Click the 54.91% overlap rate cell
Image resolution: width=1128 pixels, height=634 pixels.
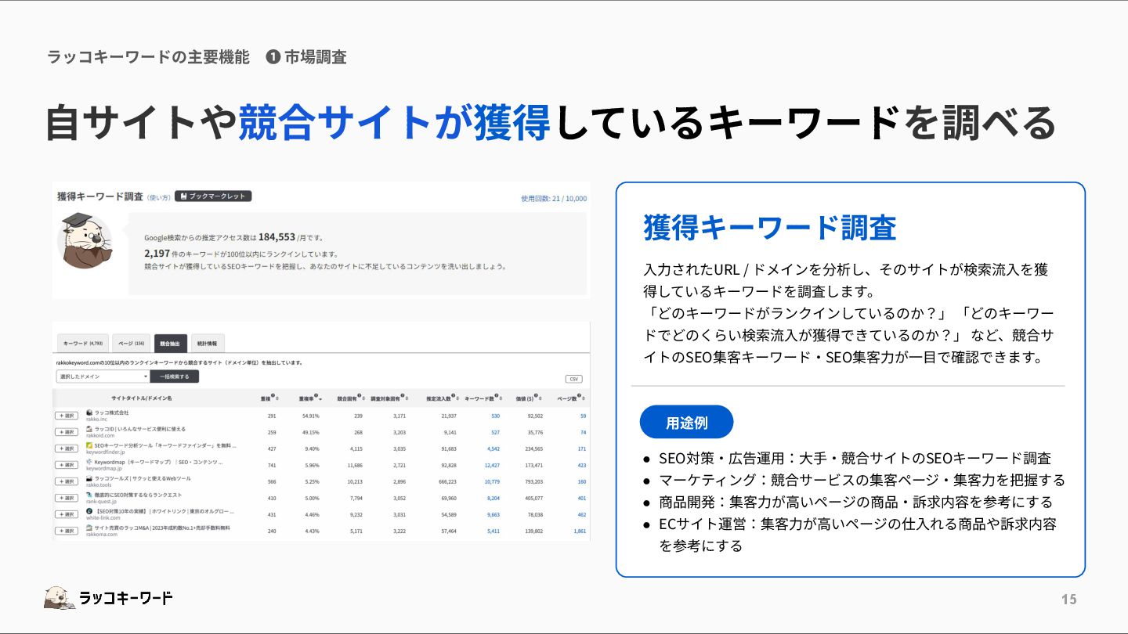pos(310,416)
